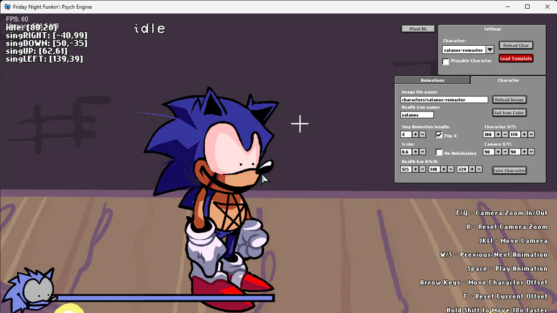Click the Sonic character sprite
Viewport: 557px width, 313px height.
213,199
